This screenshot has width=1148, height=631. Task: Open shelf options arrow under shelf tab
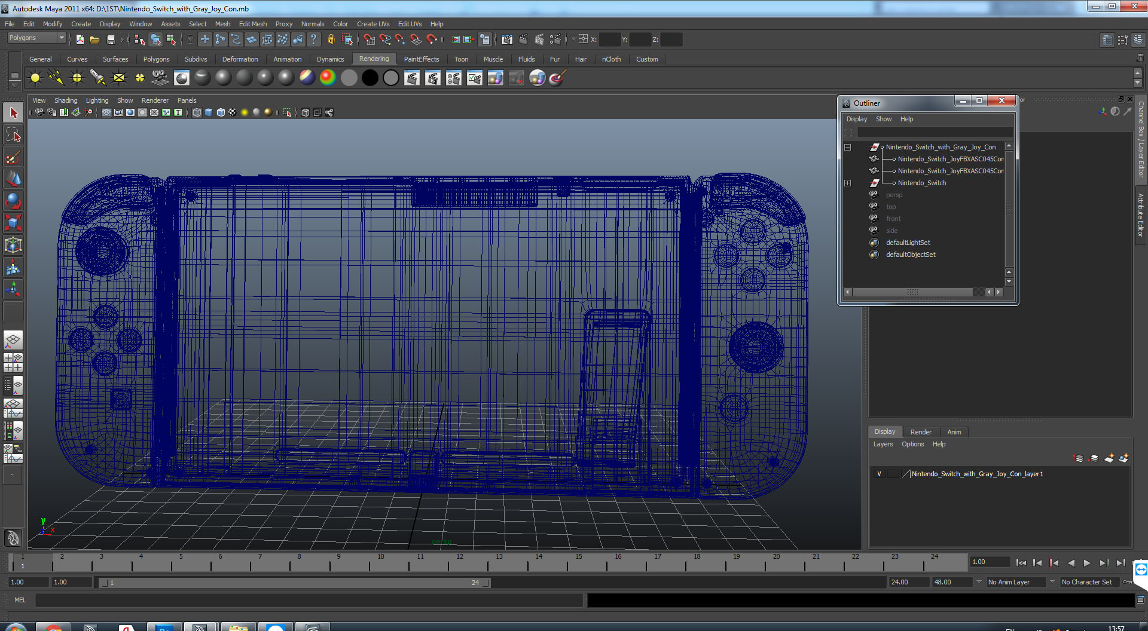14,85
